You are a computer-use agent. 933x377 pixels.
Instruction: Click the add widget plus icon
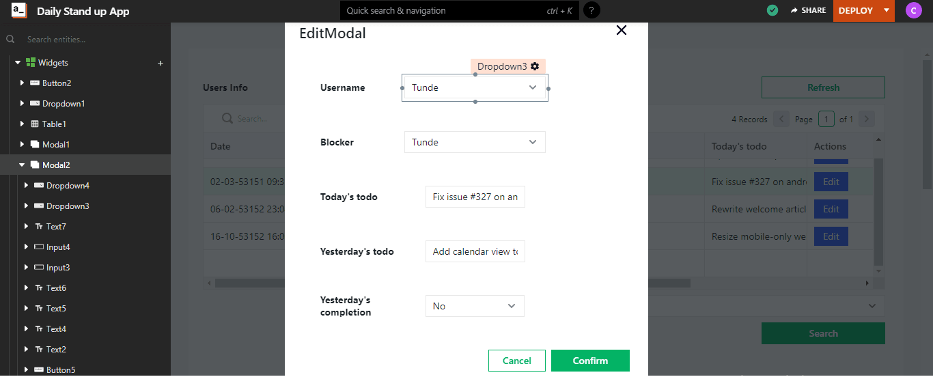point(161,63)
